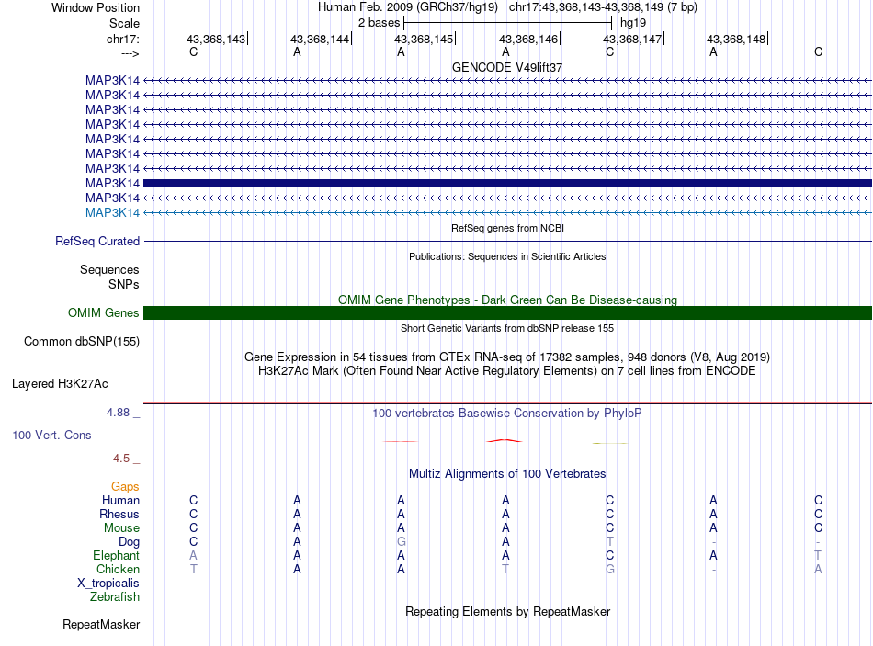Select the Scale track label
The height and width of the screenshot is (646, 873).
click(124, 23)
